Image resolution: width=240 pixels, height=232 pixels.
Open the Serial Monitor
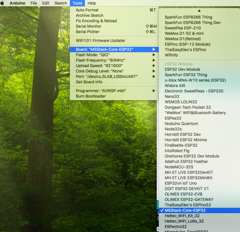pos(114,26)
